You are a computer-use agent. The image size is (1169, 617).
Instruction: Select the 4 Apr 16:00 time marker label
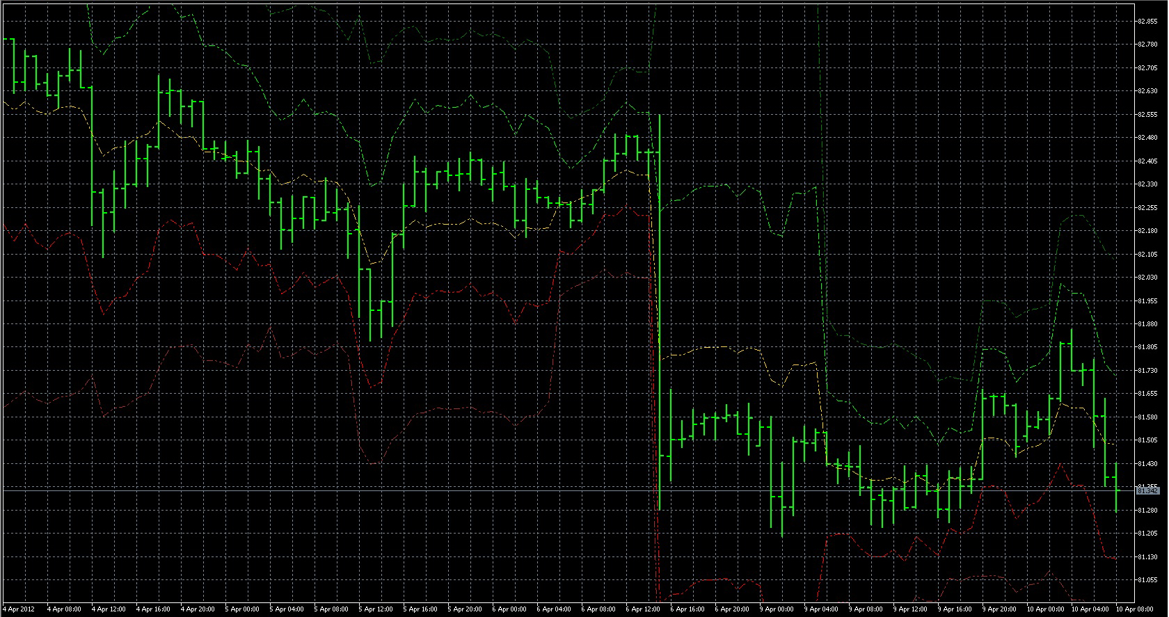point(153,609)
